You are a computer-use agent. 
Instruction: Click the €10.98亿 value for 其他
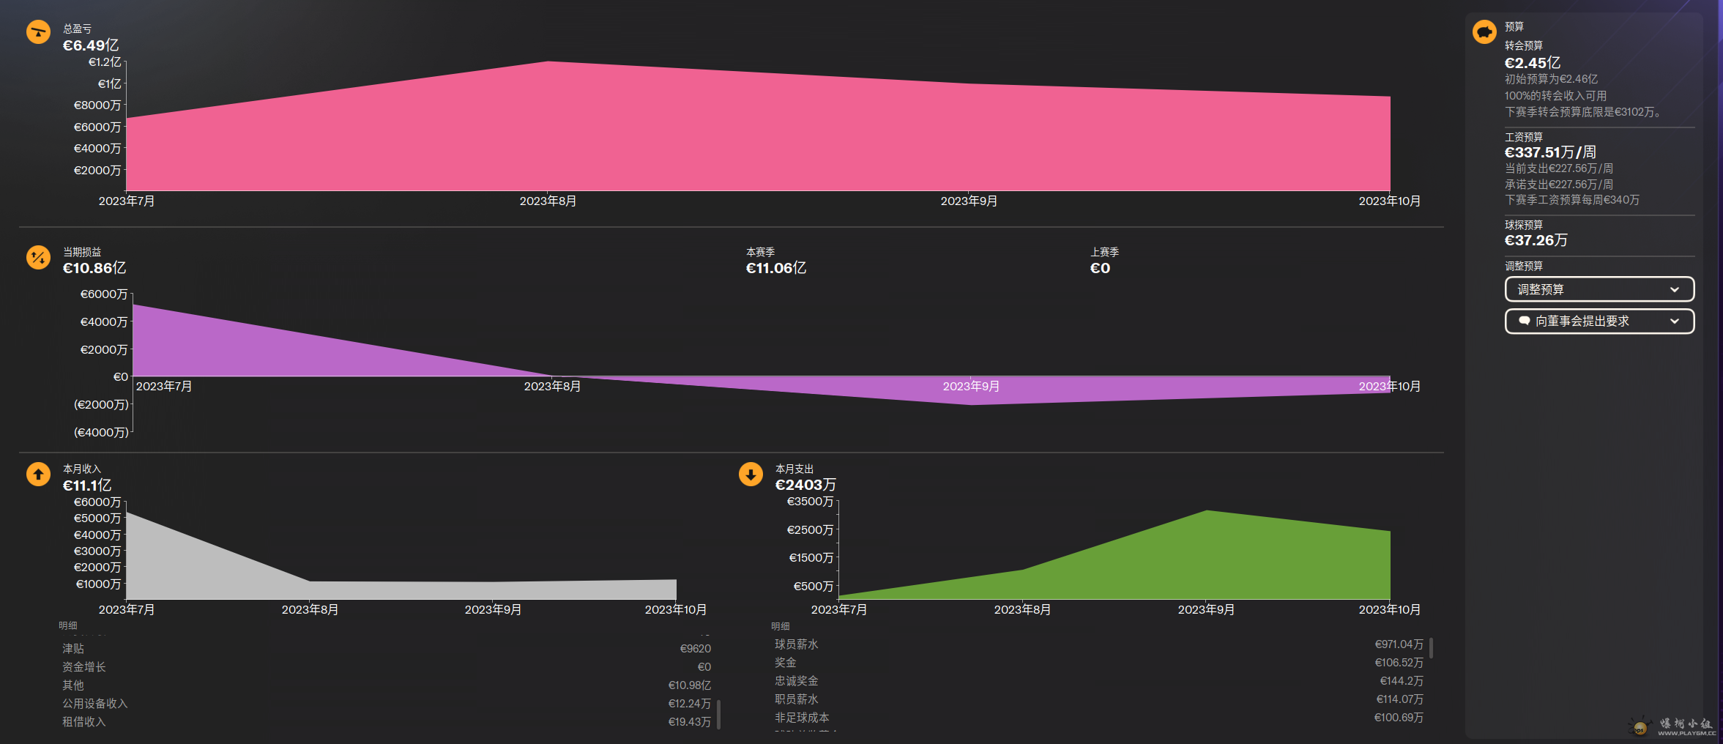pos(689,685)
